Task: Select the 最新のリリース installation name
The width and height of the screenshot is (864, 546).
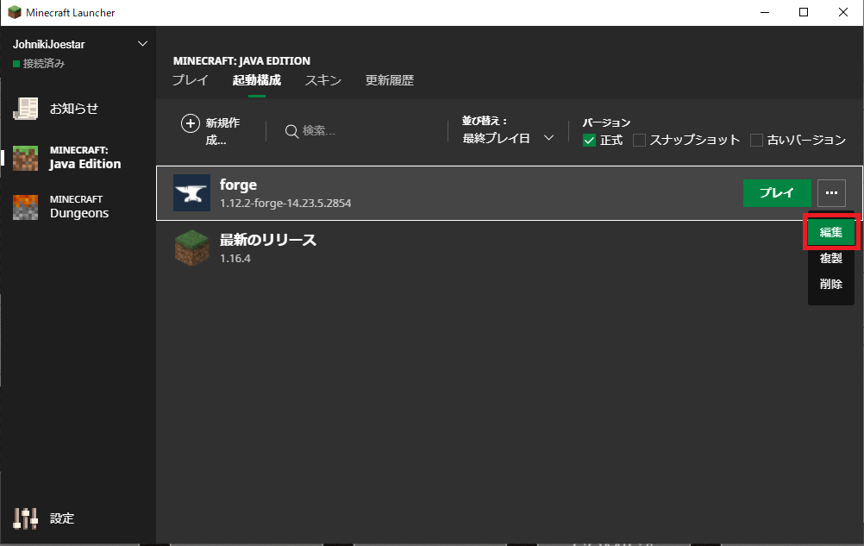Action: pyautogui.click(x=268, y=240)
